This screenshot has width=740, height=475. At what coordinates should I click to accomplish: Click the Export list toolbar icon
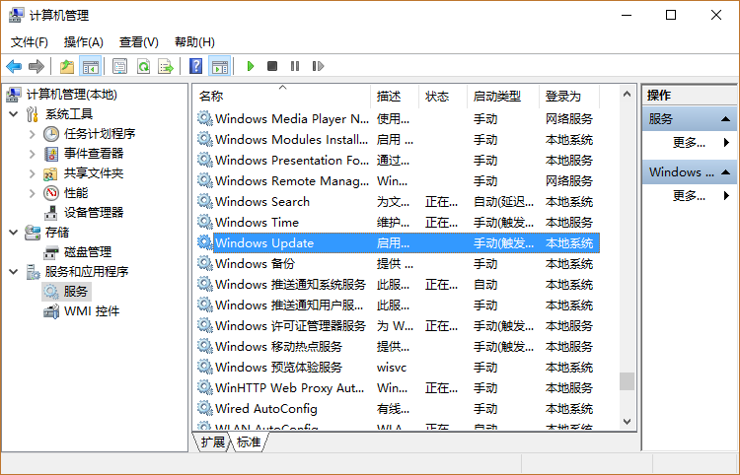166,66
